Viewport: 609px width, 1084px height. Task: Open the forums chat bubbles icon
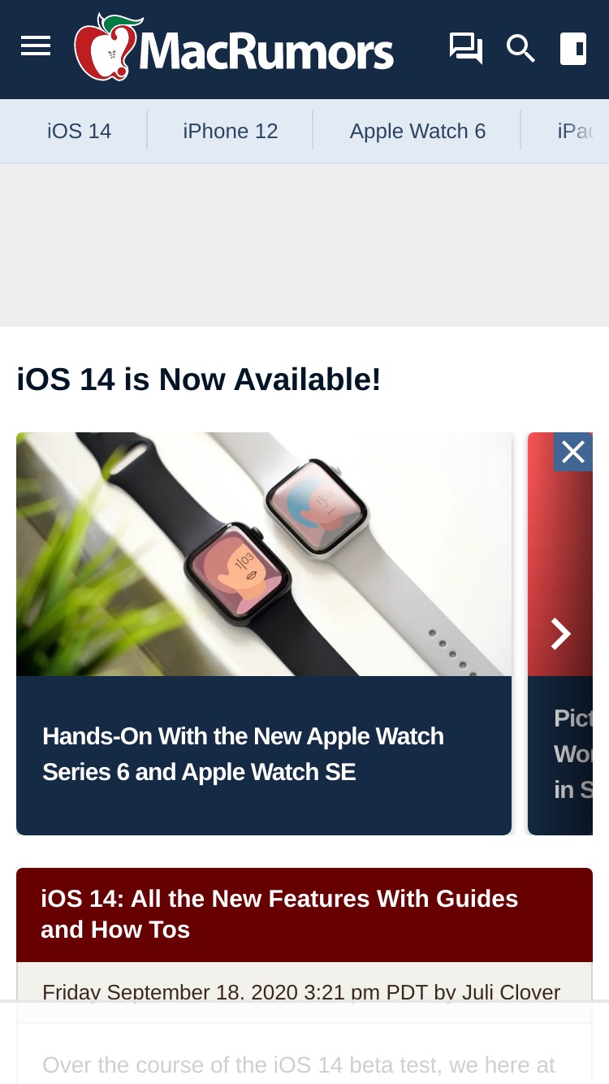point(466,49)
